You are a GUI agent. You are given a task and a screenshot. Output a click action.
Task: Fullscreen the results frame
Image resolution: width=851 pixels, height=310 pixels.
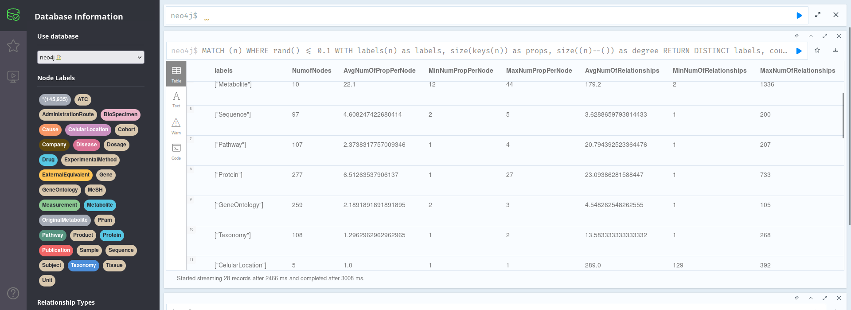(825, 36)
